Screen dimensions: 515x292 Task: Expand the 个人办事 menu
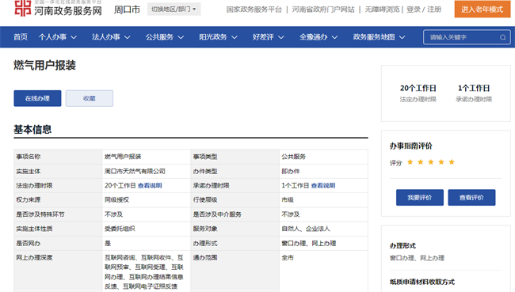58,37
